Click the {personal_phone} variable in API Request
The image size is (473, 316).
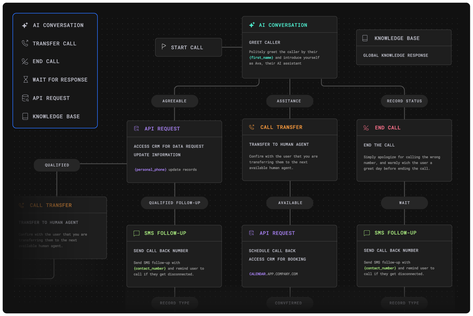pos(150,170)
